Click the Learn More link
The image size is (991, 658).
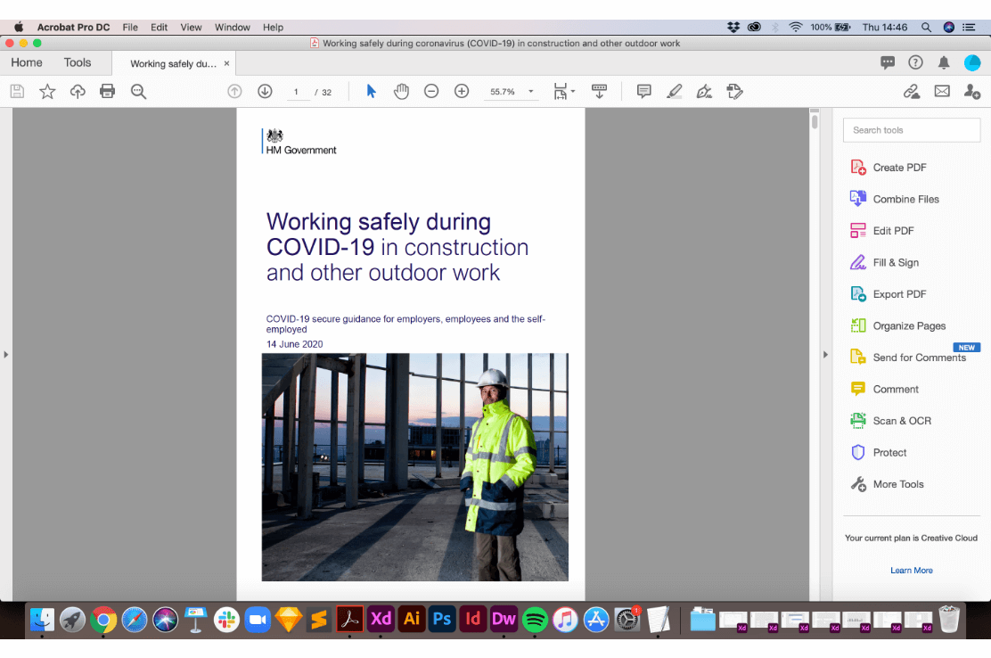pos(911,571)
